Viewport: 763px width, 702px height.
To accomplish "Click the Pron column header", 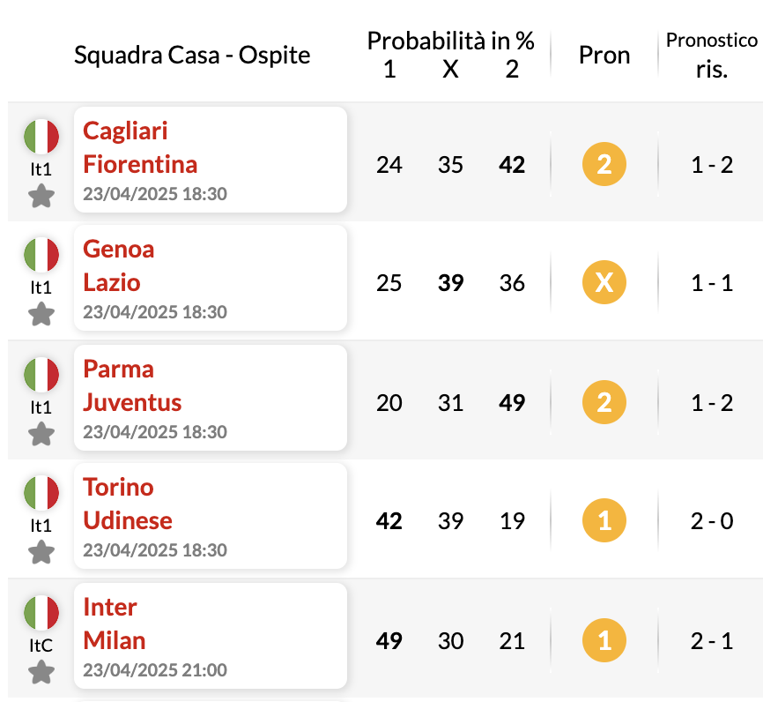I will point(604,55).
